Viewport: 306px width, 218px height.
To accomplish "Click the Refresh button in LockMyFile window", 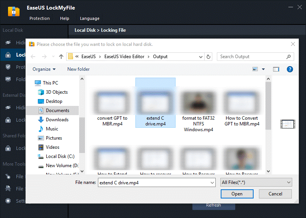I will click(214, 206).
